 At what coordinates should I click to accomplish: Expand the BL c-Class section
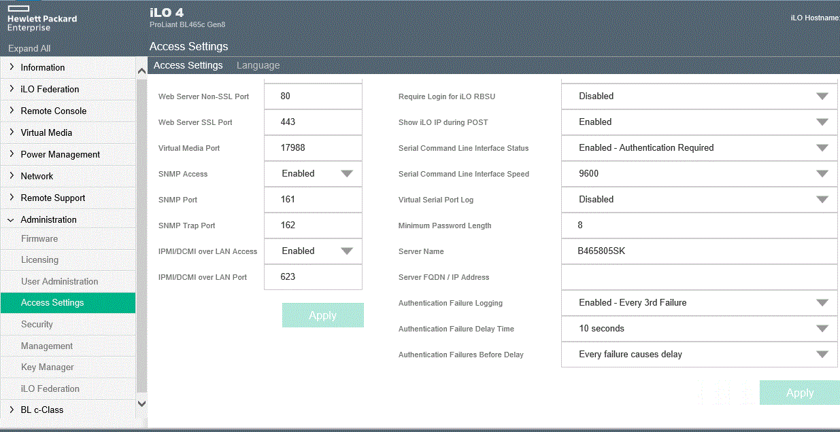click(x=41, y=410)
